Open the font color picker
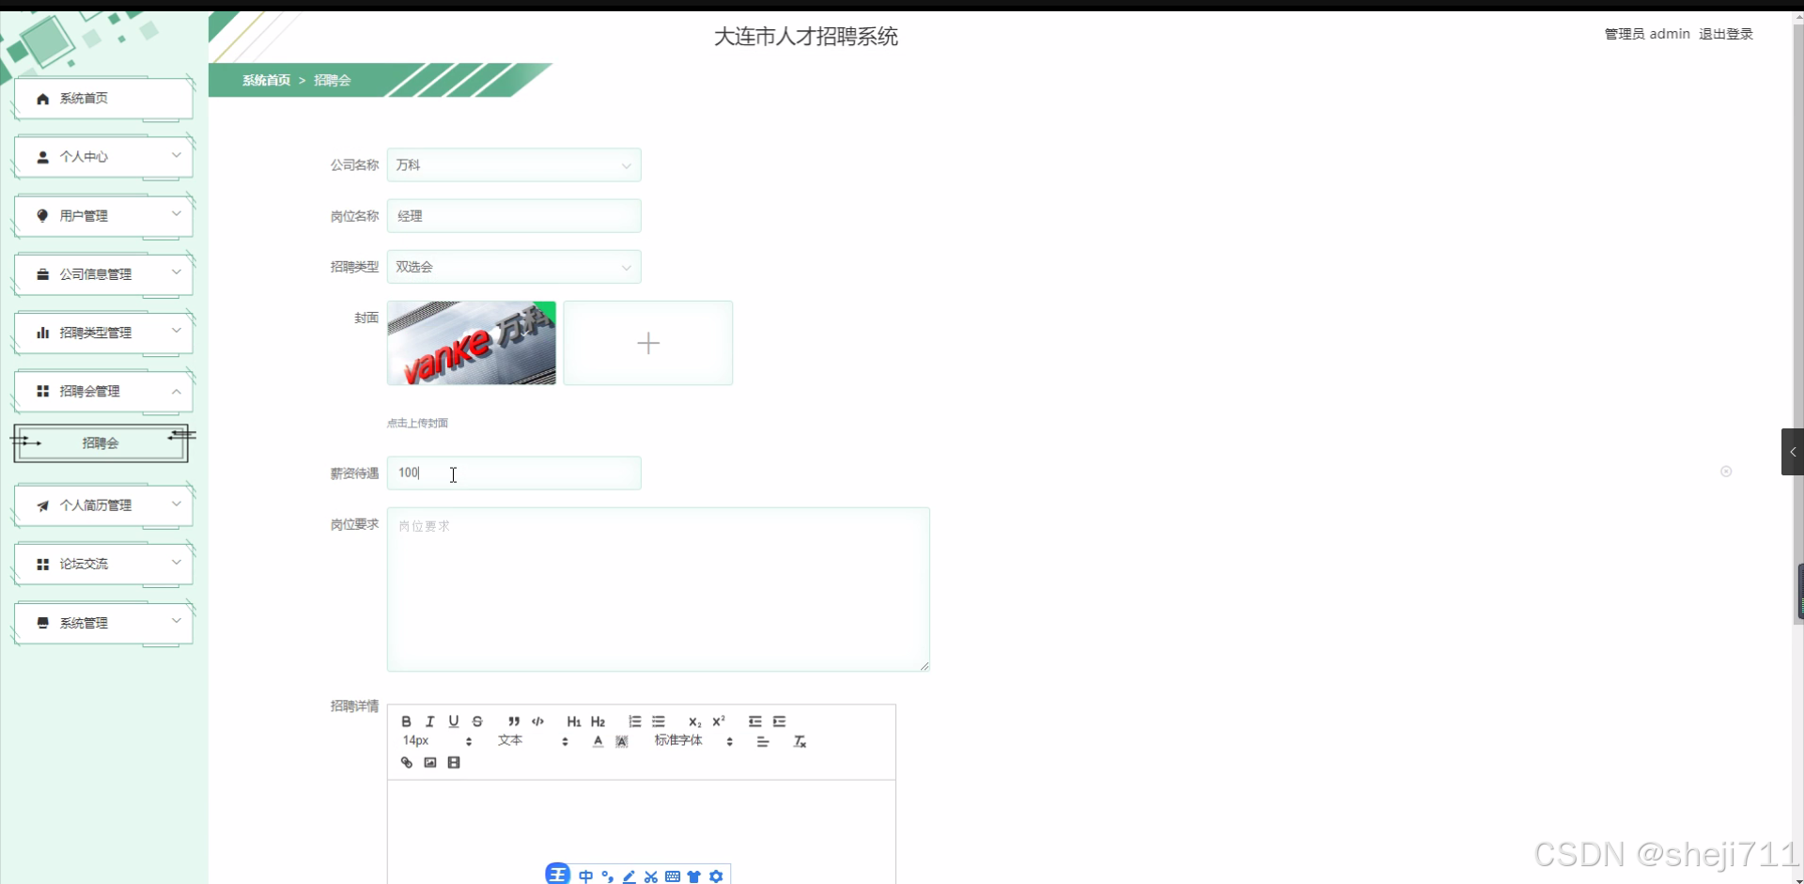The width and height of the screenshot is (1804, 884). 598,741
